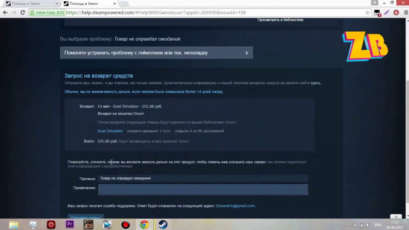Open the blue play-arrow app in taskbar
This screenshot has width=409, height=230.
point(107,225)
